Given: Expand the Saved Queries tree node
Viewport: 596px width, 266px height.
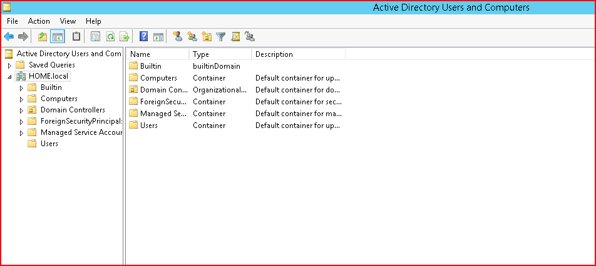Looking at the screenshot, I should (10, 66).
